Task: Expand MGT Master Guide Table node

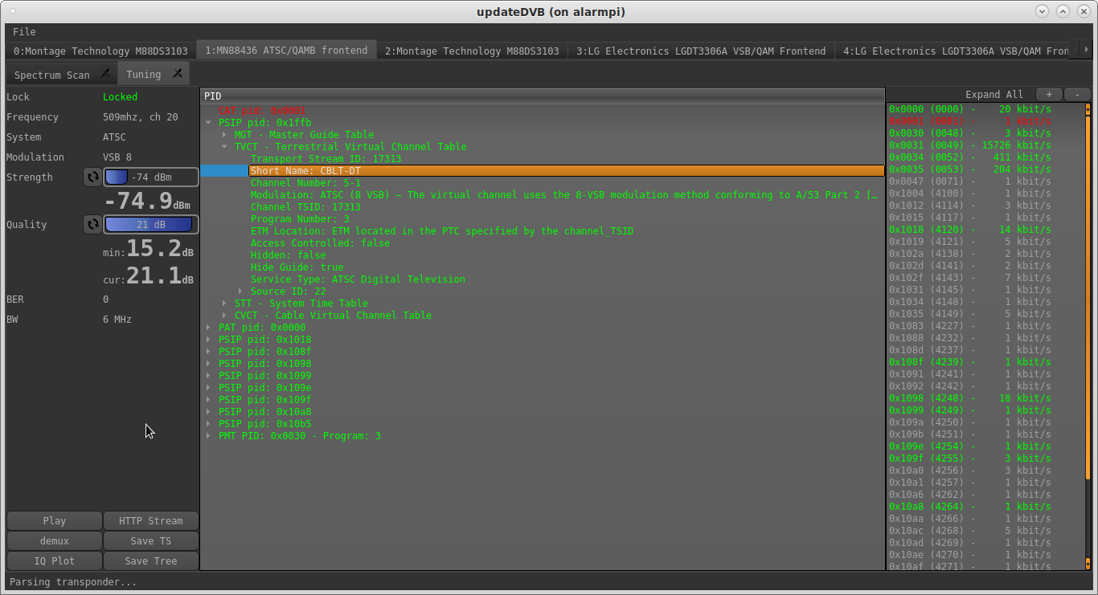Action: (x=225, y=135)
